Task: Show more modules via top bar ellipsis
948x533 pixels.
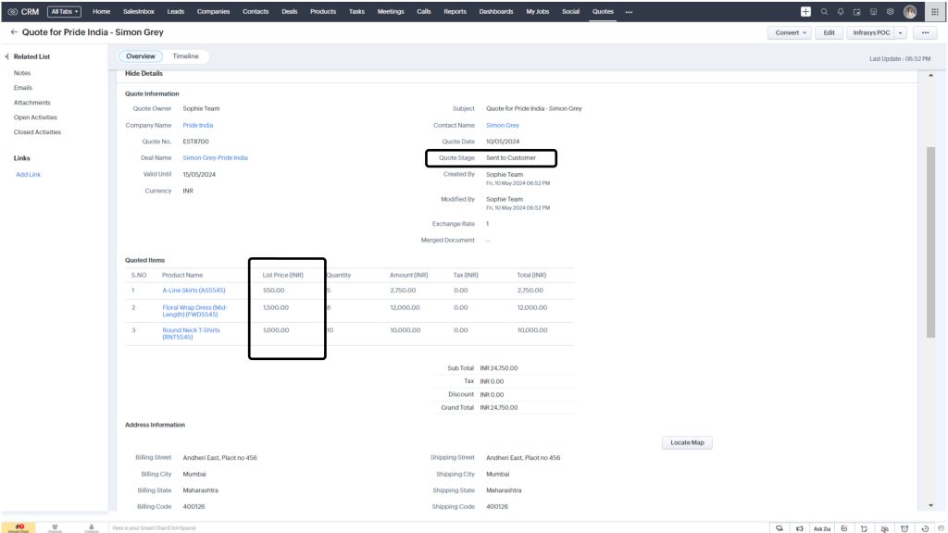Action: 629,11
